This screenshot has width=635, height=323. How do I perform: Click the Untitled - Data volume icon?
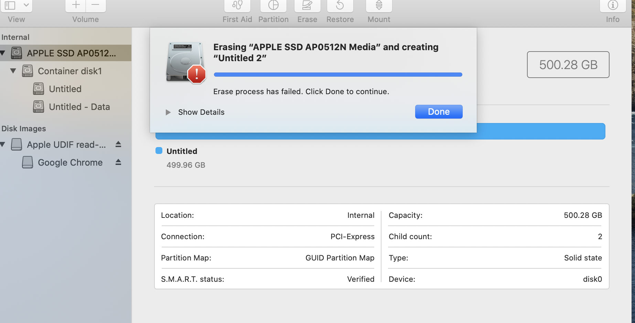click(x=39, y=107)
